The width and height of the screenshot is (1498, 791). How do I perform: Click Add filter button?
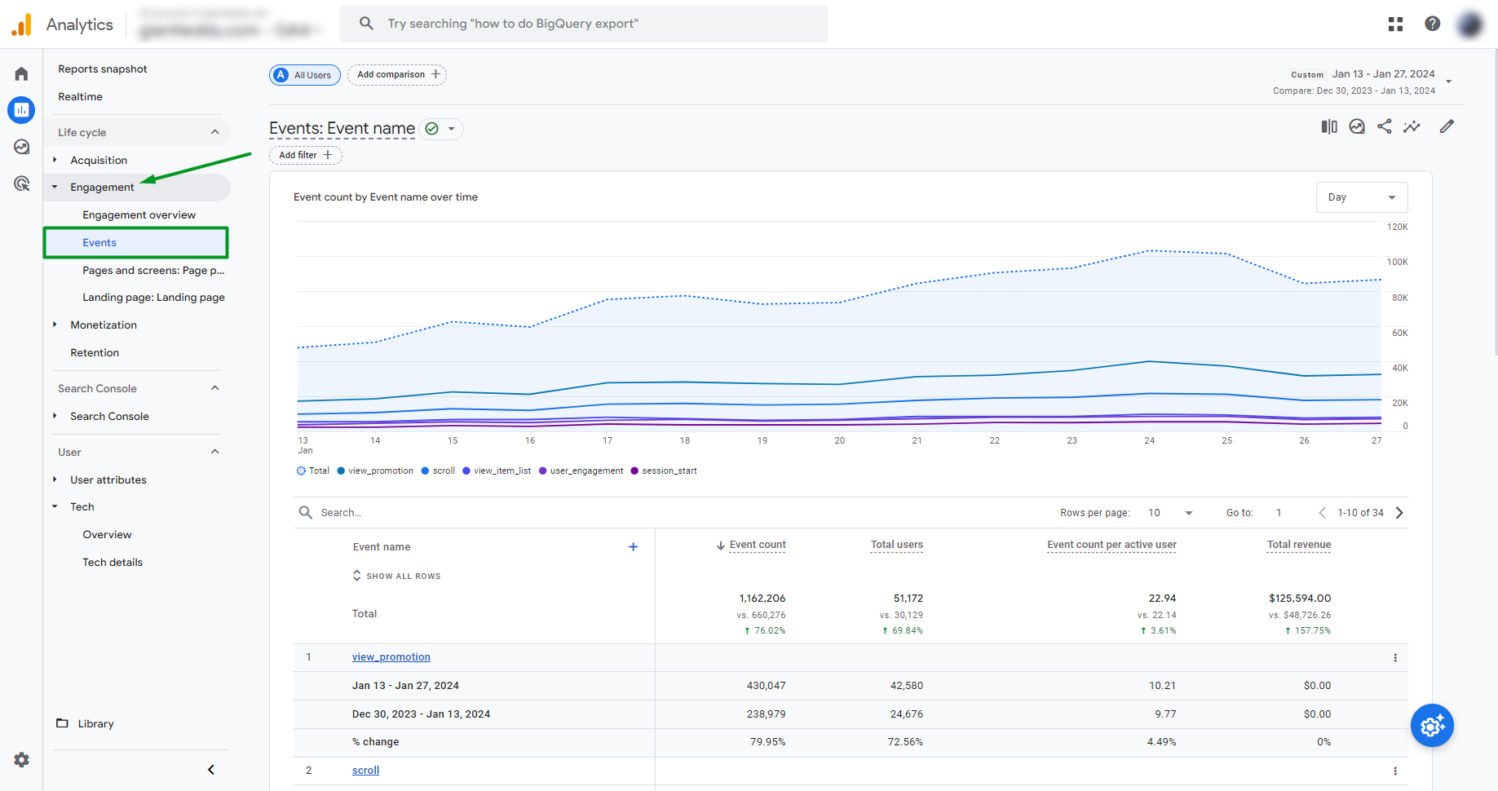(306, 155)
